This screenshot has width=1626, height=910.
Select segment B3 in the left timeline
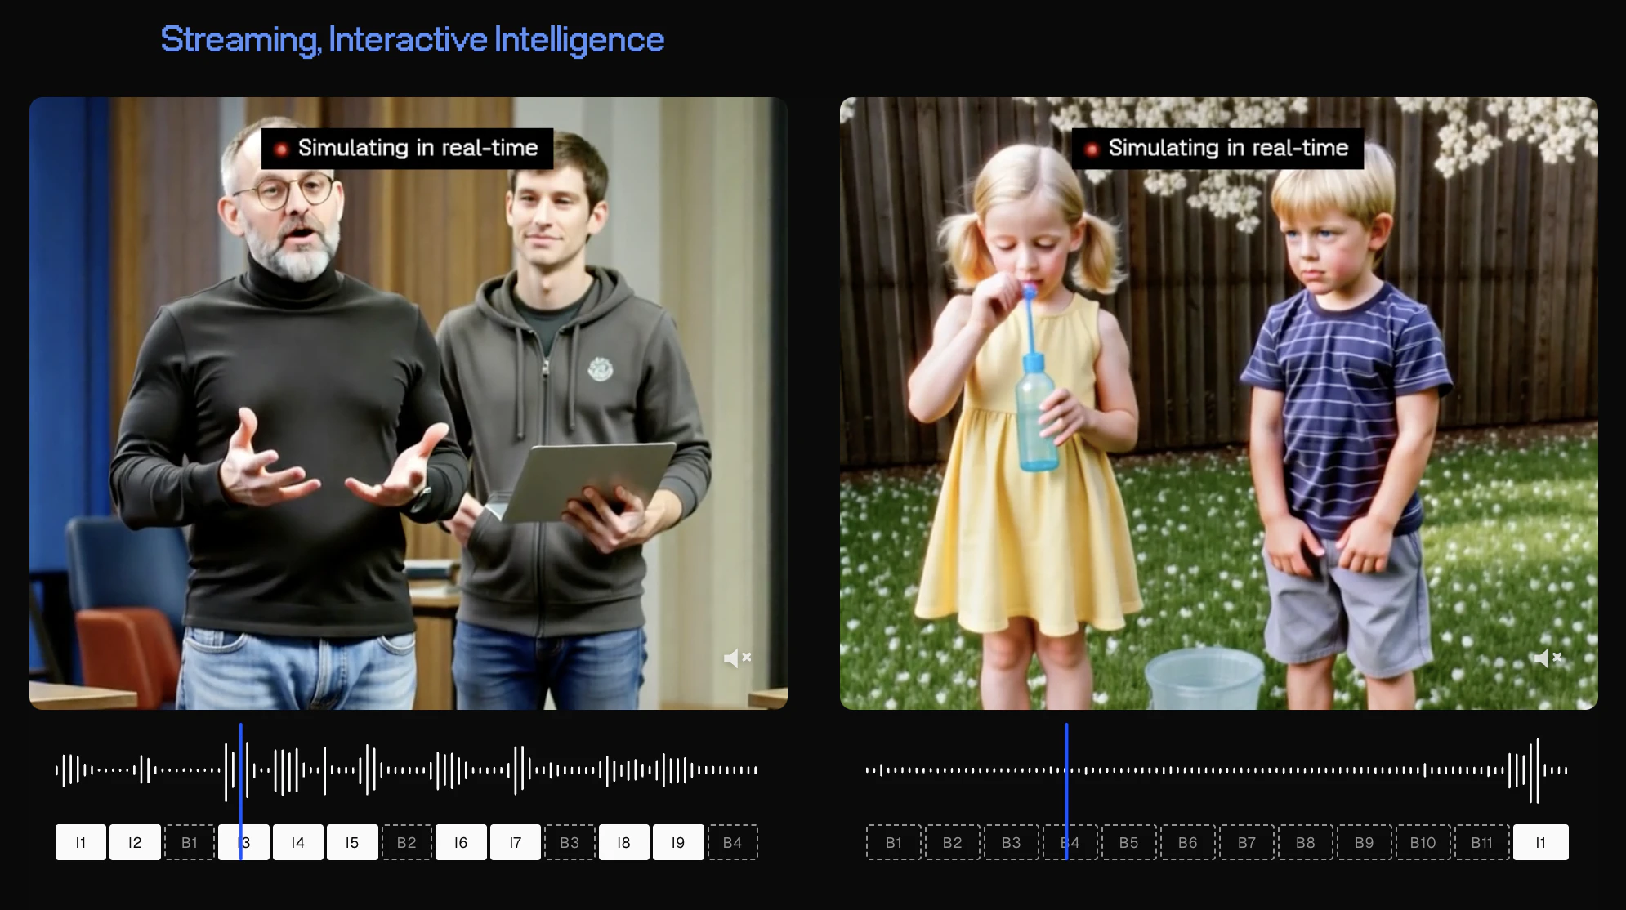[x=570, y=842]
